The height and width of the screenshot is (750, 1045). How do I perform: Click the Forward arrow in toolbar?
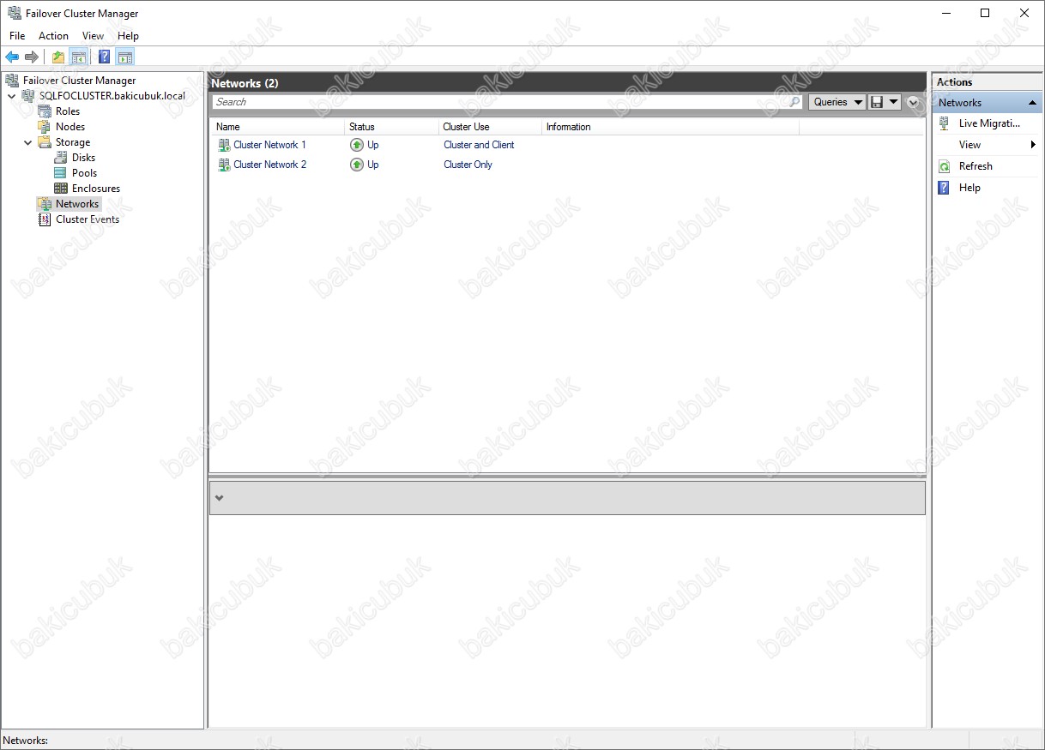32,57
